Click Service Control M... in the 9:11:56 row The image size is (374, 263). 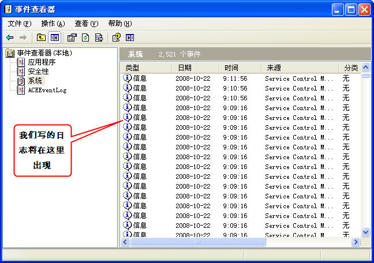coord(299,78)
